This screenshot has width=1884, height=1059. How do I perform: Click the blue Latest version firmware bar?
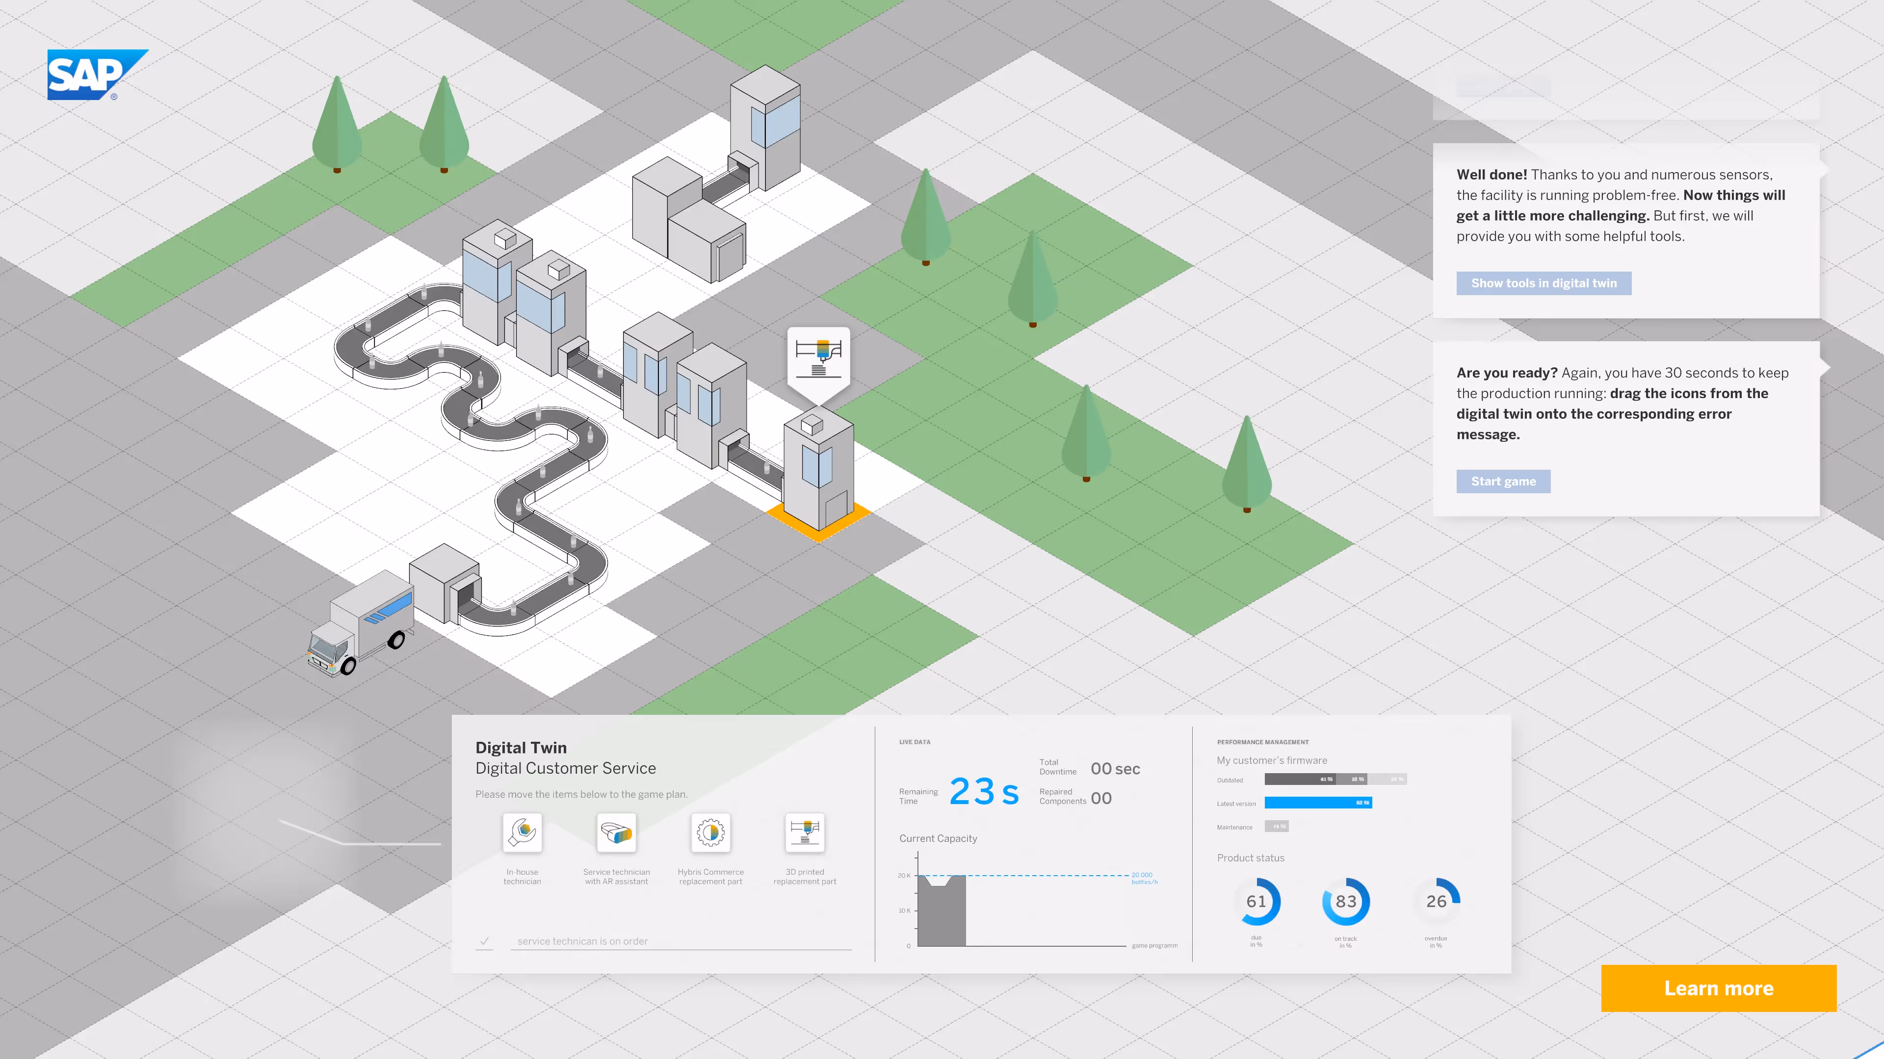pos(1318,803)
